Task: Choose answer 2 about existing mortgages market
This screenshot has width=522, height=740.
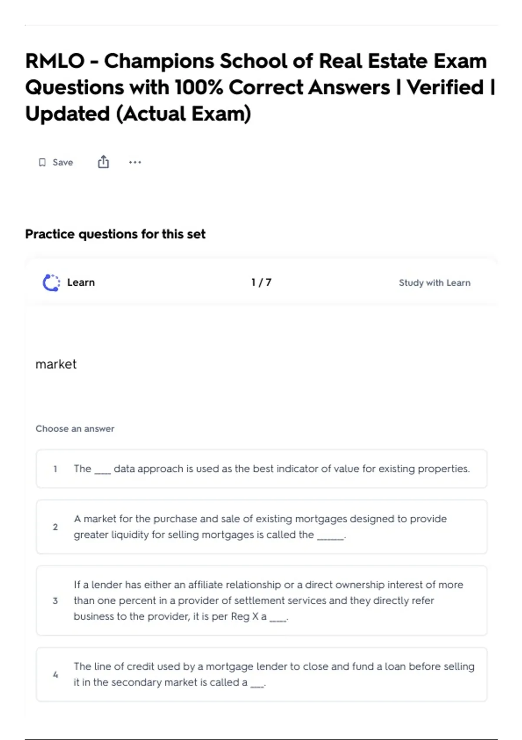Action: pos(261,527)
